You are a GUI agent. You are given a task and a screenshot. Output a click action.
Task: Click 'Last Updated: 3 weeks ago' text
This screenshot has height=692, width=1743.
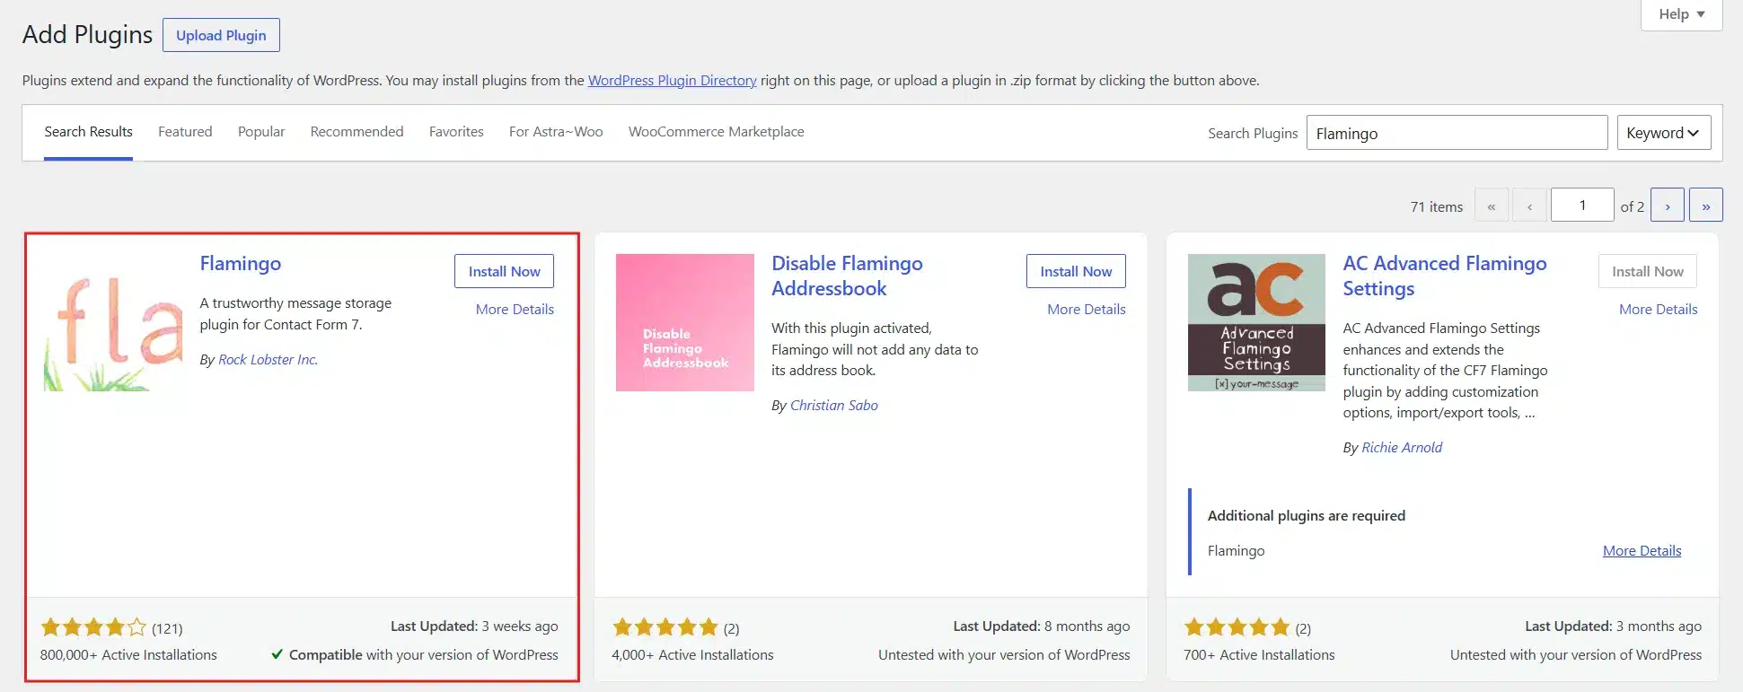474,626
